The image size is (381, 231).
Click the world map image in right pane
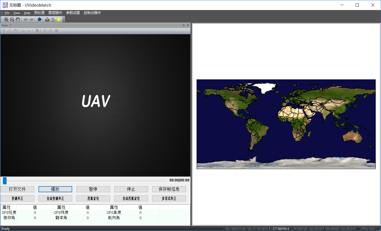tap(286, 124)
